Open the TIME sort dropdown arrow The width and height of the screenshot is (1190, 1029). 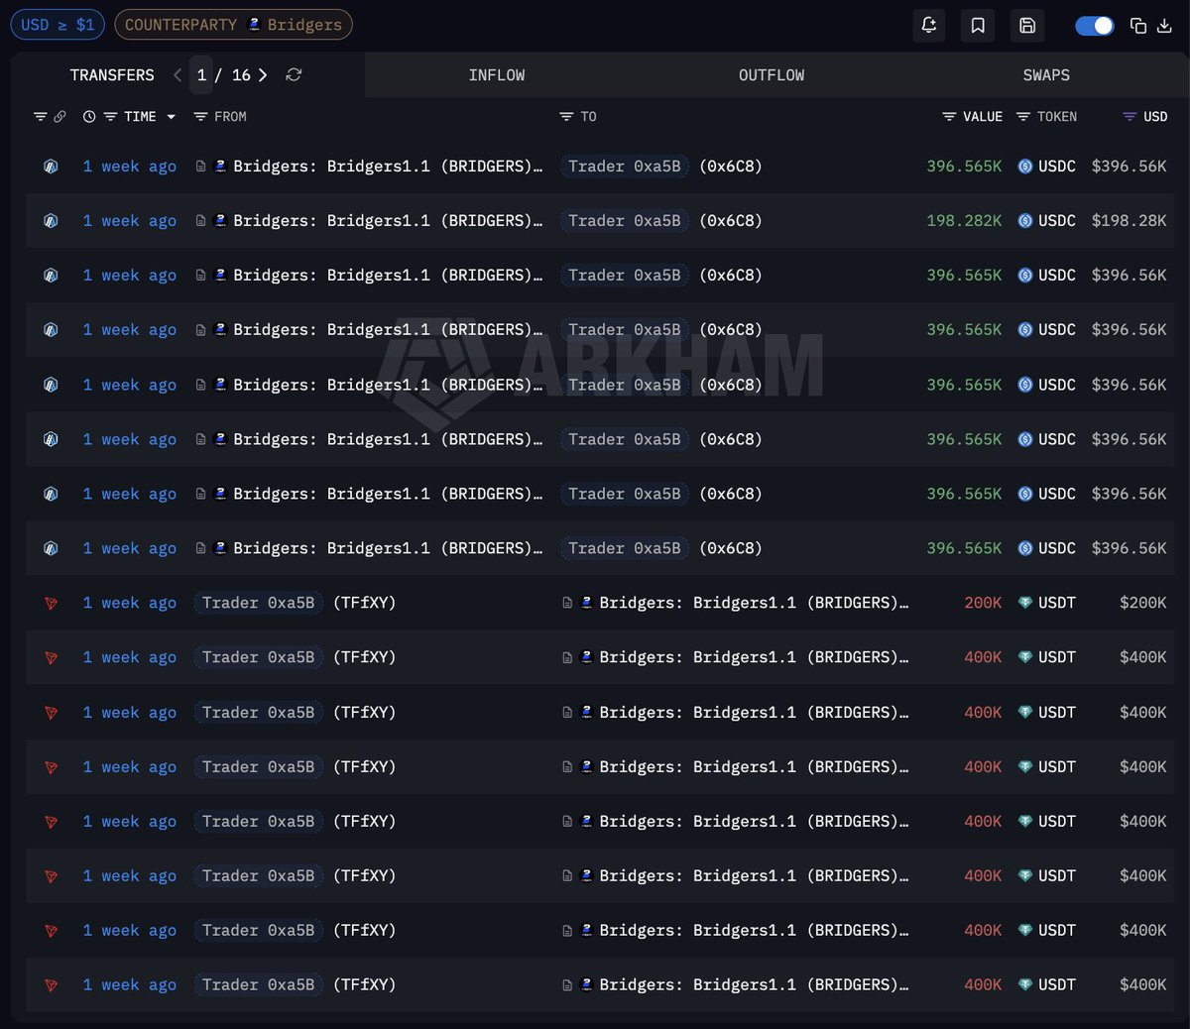click(x=172, y=117)
